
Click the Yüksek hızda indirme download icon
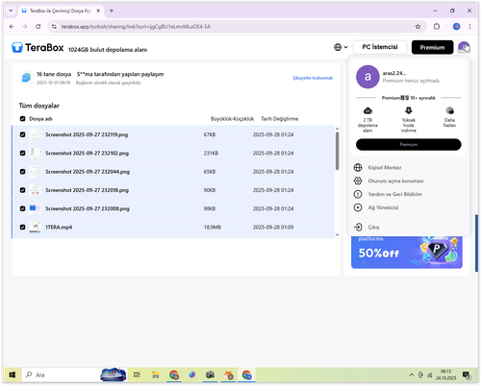[x=408, y=110]
